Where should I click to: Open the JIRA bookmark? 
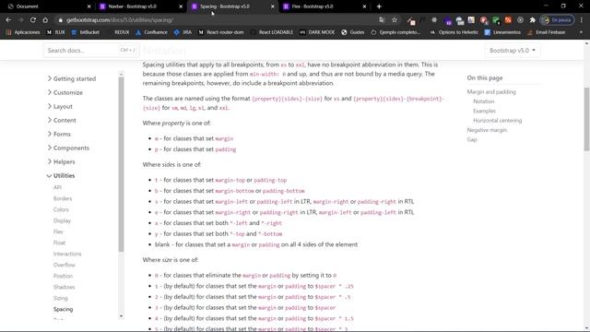183,32
